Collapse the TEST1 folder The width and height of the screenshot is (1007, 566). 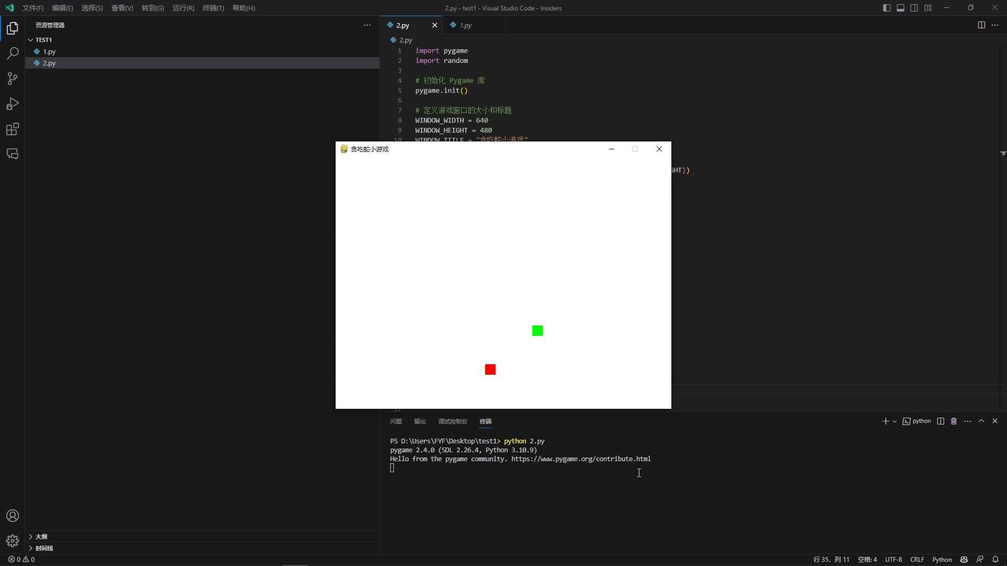coord(31,39)
